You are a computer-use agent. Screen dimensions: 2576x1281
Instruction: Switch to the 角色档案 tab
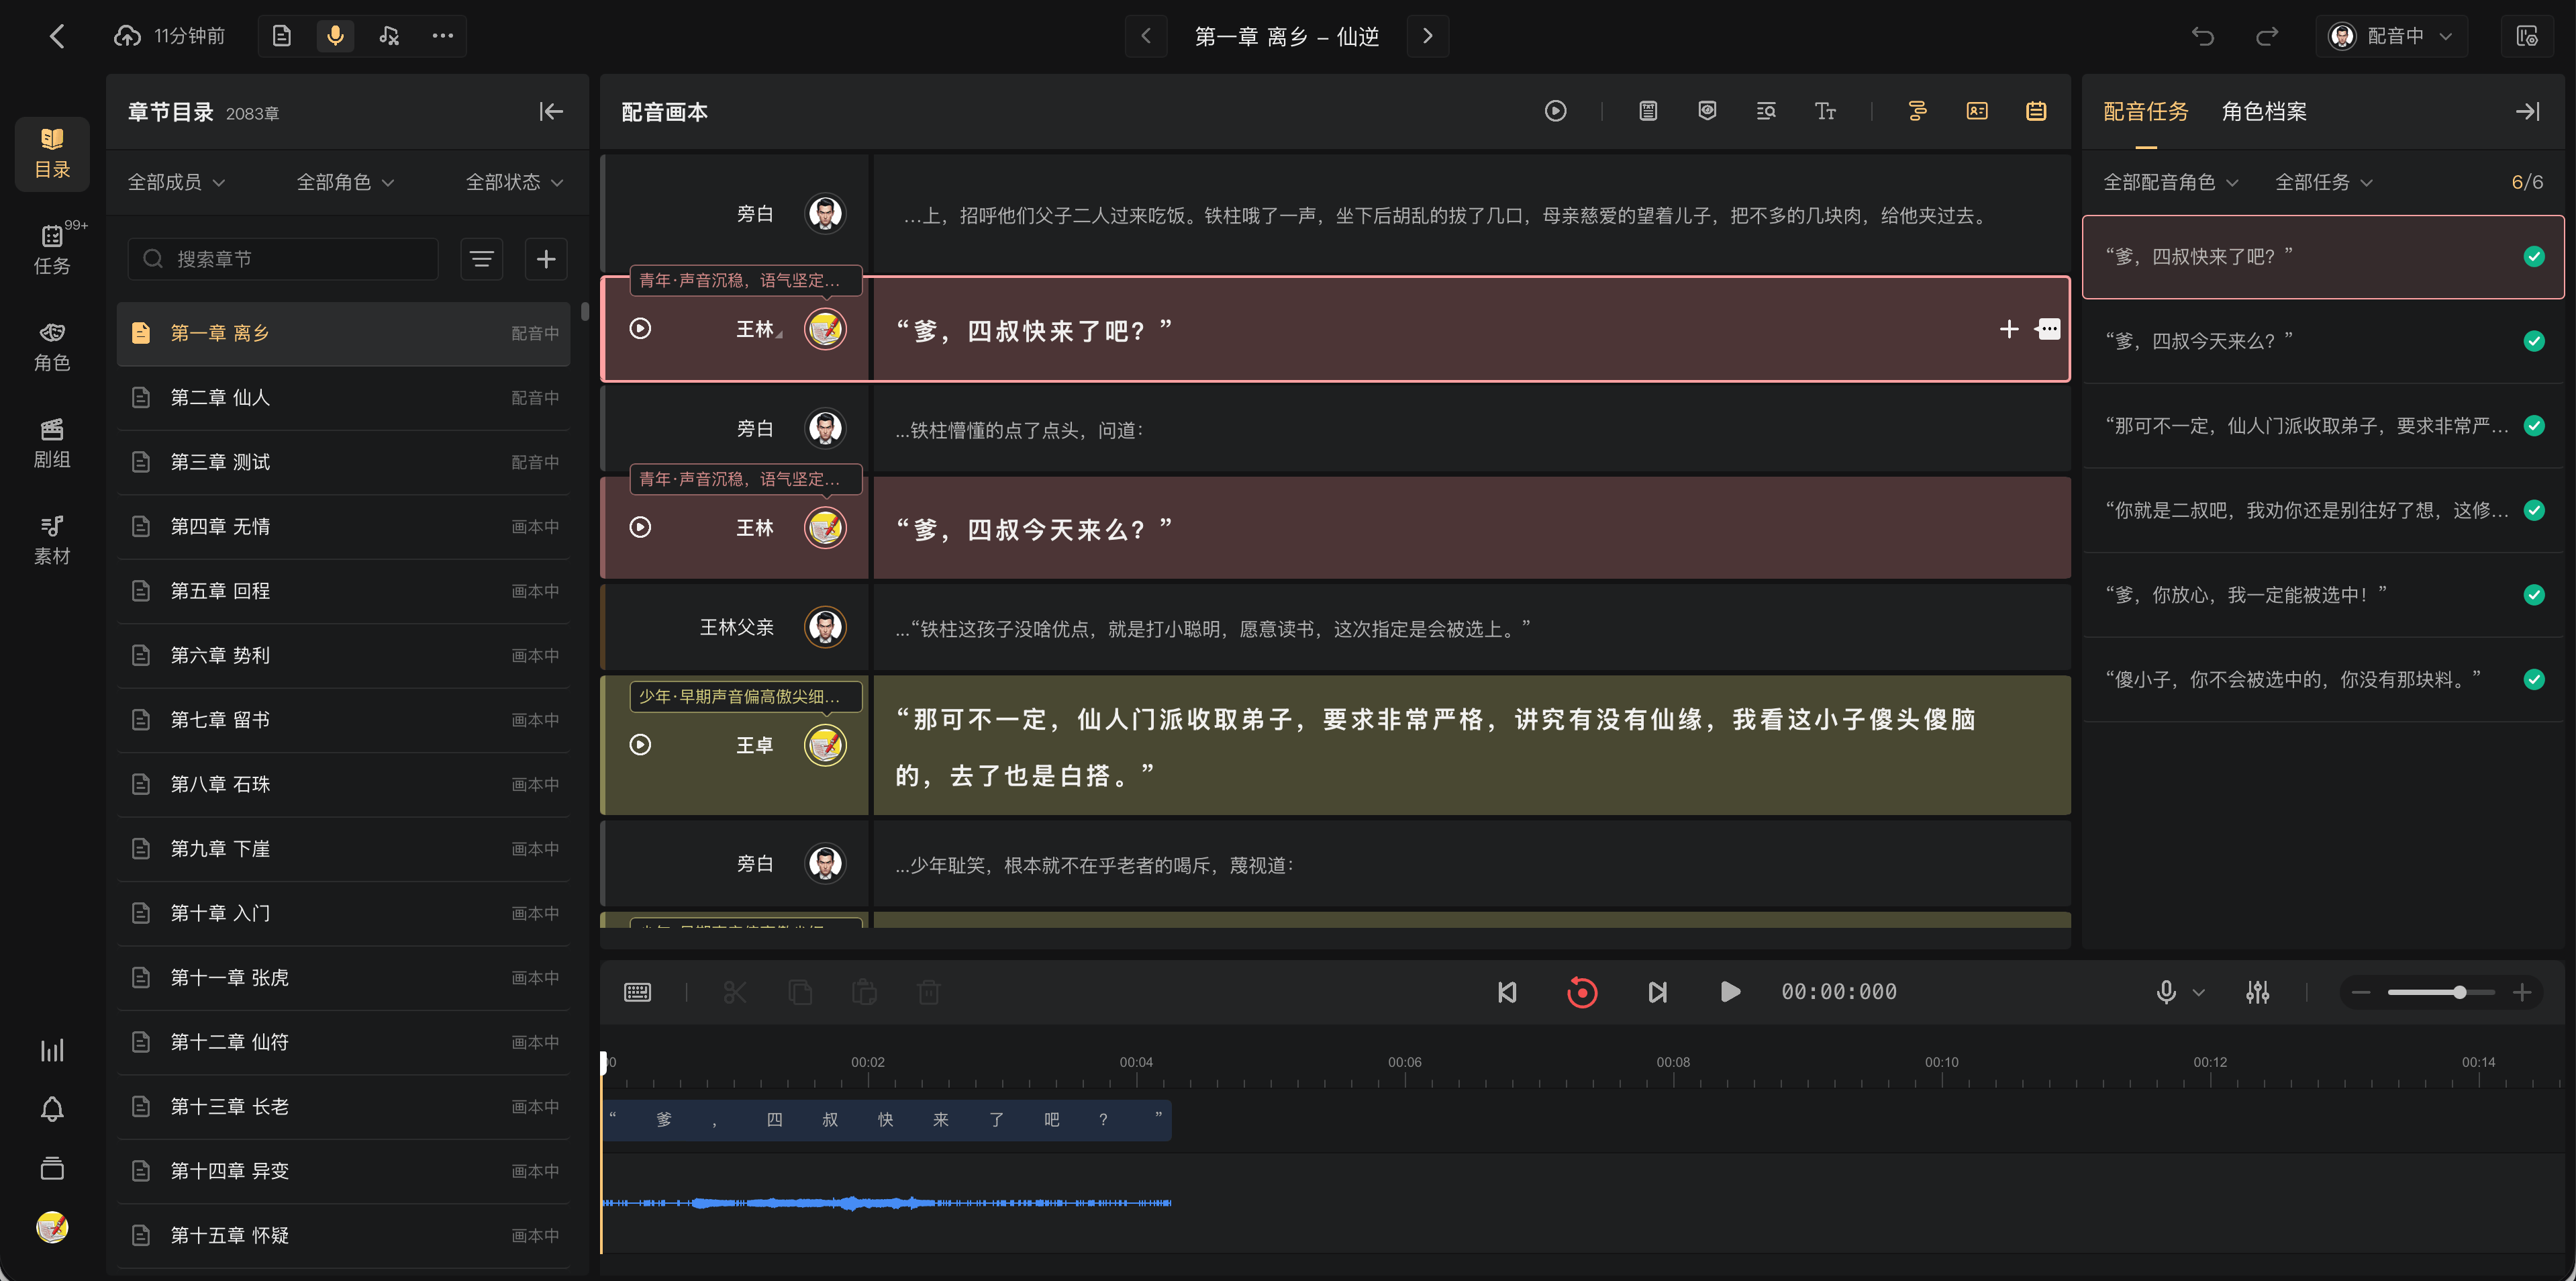tap(2264, 111)
